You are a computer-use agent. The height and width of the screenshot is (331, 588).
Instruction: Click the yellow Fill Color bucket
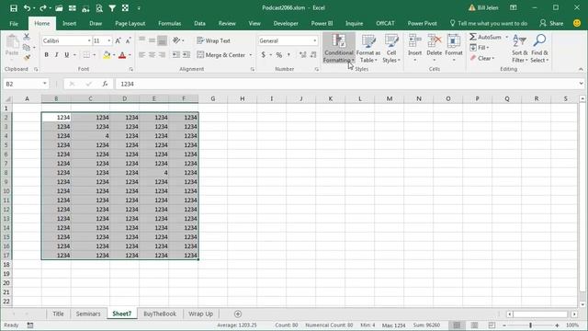[x=107, y=55]
